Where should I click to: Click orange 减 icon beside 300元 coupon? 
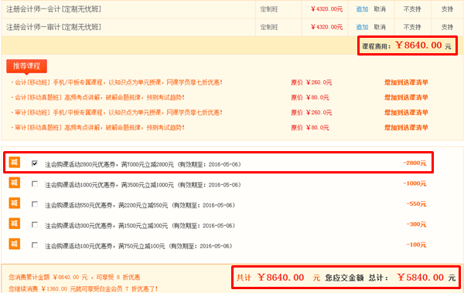pyautogui.click(x=14, y=224)
